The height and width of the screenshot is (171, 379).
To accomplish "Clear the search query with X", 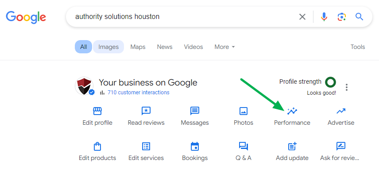I will (x=302, y=17).
